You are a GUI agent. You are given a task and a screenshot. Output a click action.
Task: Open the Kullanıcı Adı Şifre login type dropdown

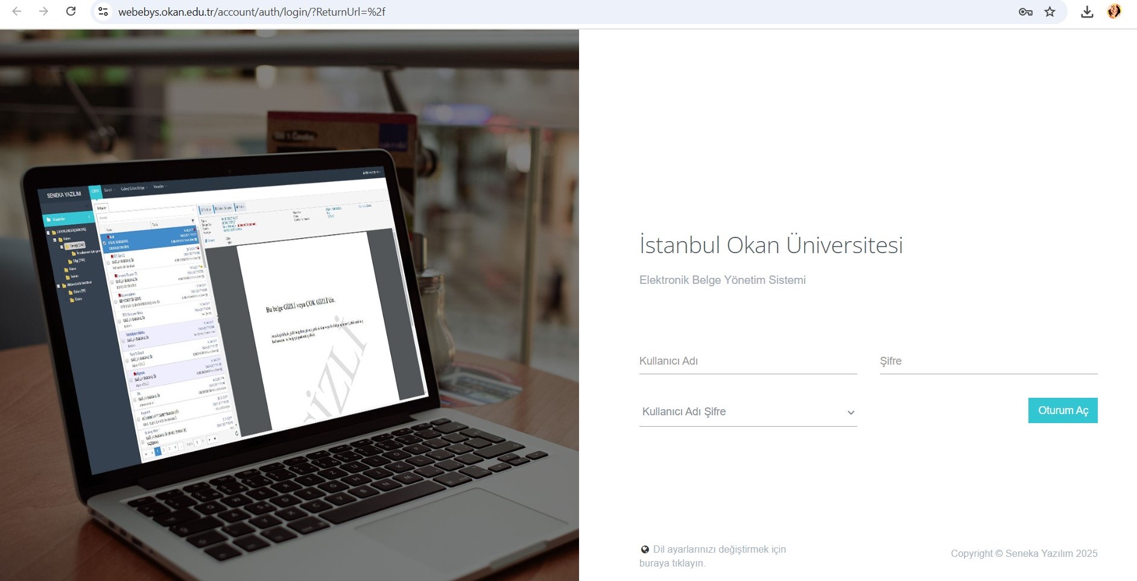click(x=748, y=412)
